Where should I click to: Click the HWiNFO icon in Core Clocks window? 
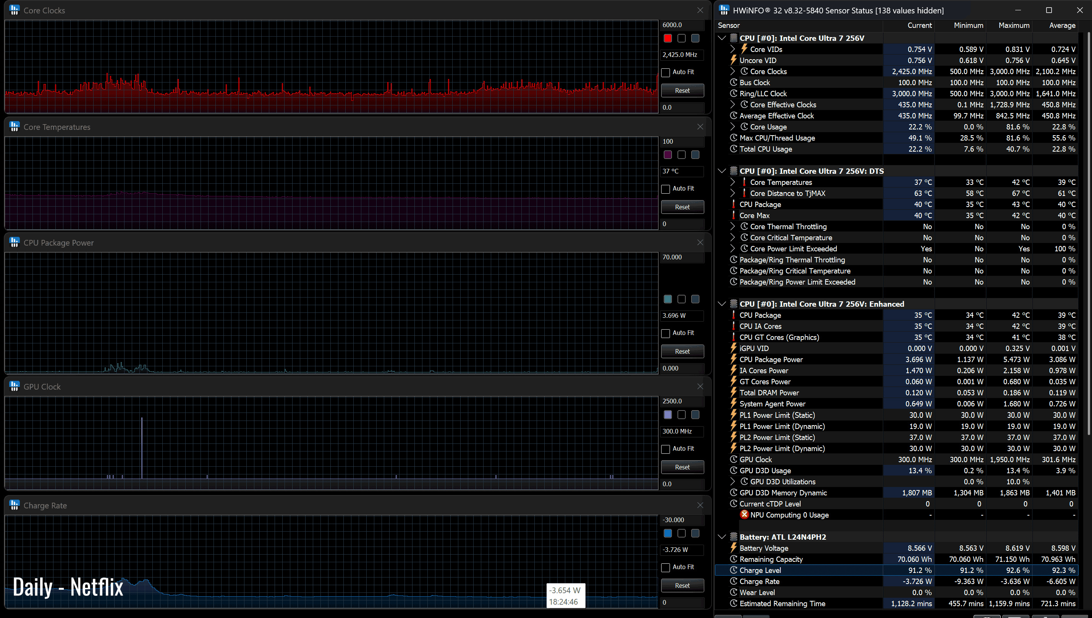coord(15,10)
